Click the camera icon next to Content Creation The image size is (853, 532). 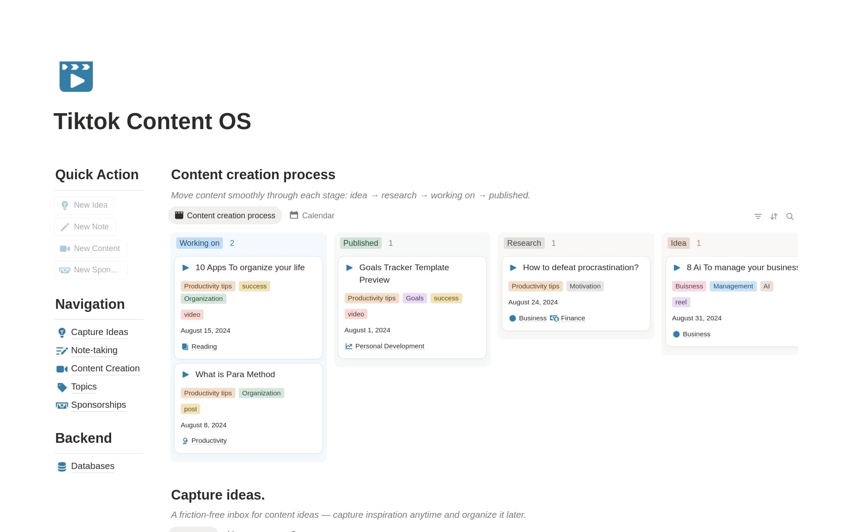pos(62,369)
